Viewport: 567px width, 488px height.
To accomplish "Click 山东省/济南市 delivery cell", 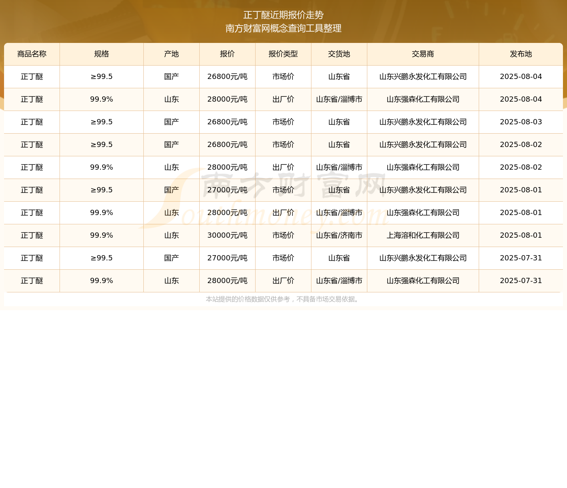I will pos(339,235).
